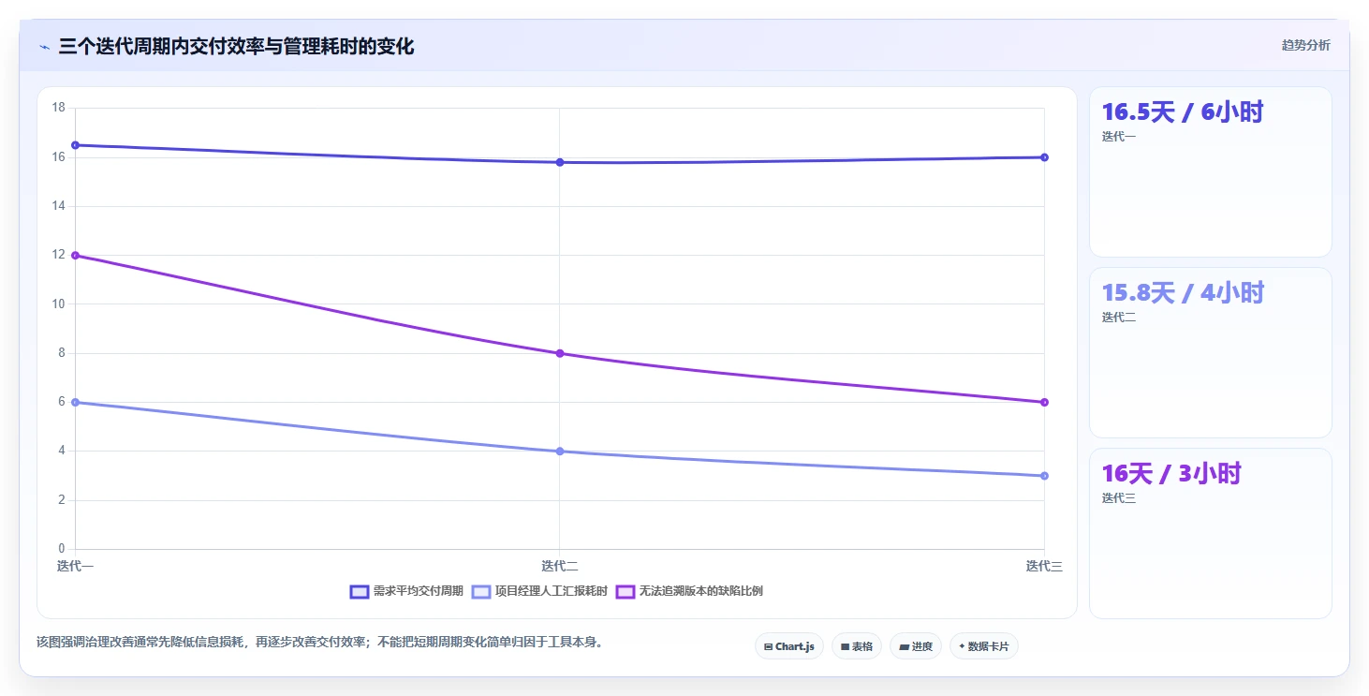Click the purple 6 point at 迭代三
This screenshot has height=696, width=1369.
click(x=1044, y=402)
